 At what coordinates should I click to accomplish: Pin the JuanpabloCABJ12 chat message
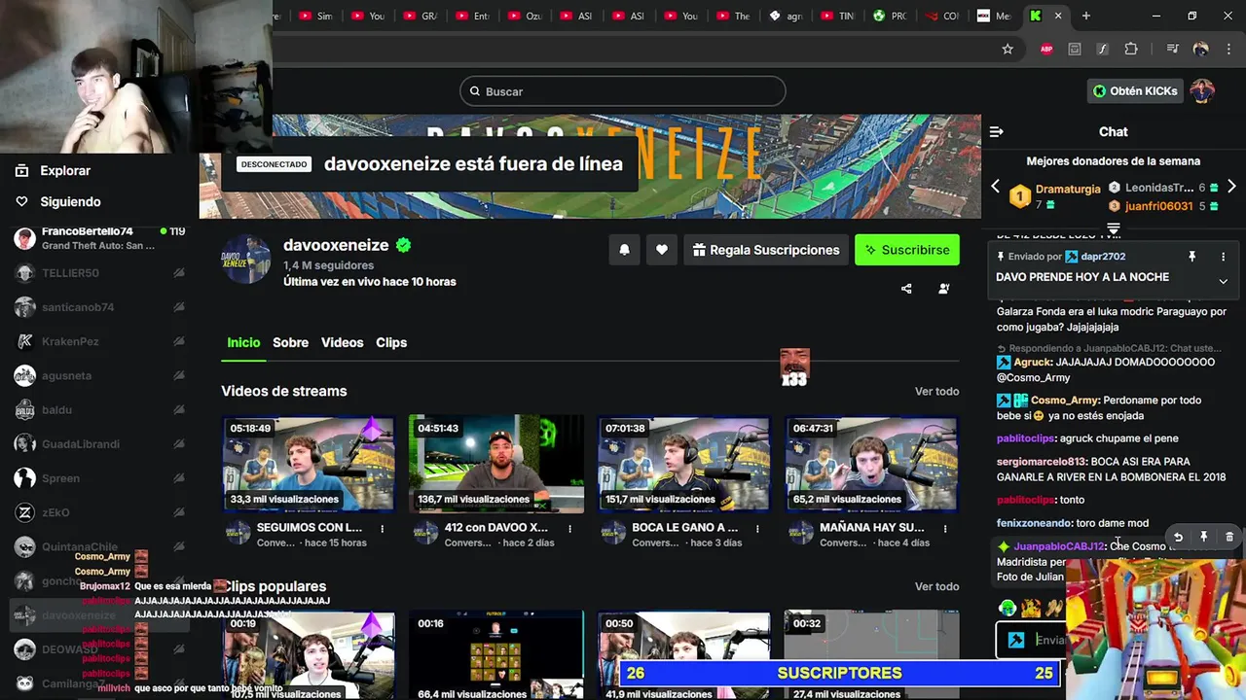[x=1204, y=537]
